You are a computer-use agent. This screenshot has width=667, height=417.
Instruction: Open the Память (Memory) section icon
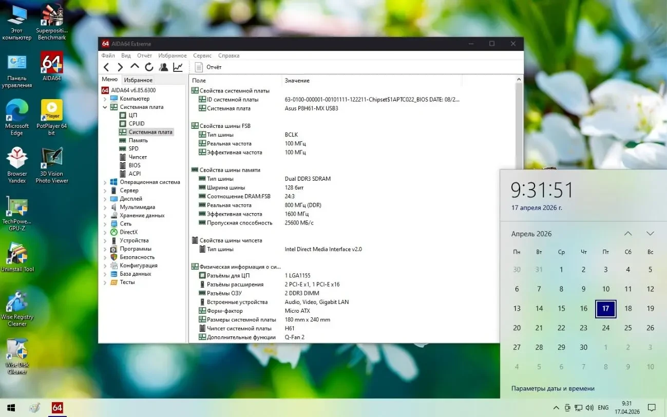tap(123, 140)
